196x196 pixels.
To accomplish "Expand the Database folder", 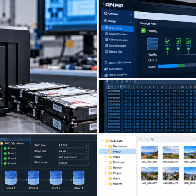I will click(x=106, y=162).
